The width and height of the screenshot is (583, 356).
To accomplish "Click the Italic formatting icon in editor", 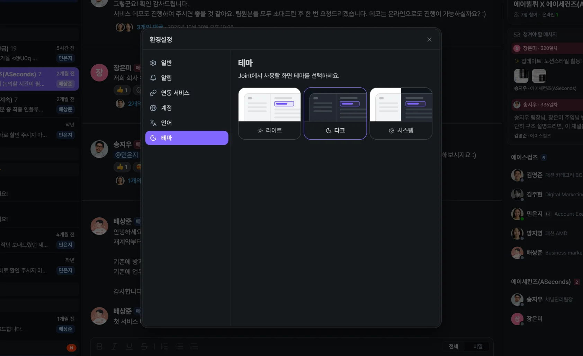I will (114, 346).
